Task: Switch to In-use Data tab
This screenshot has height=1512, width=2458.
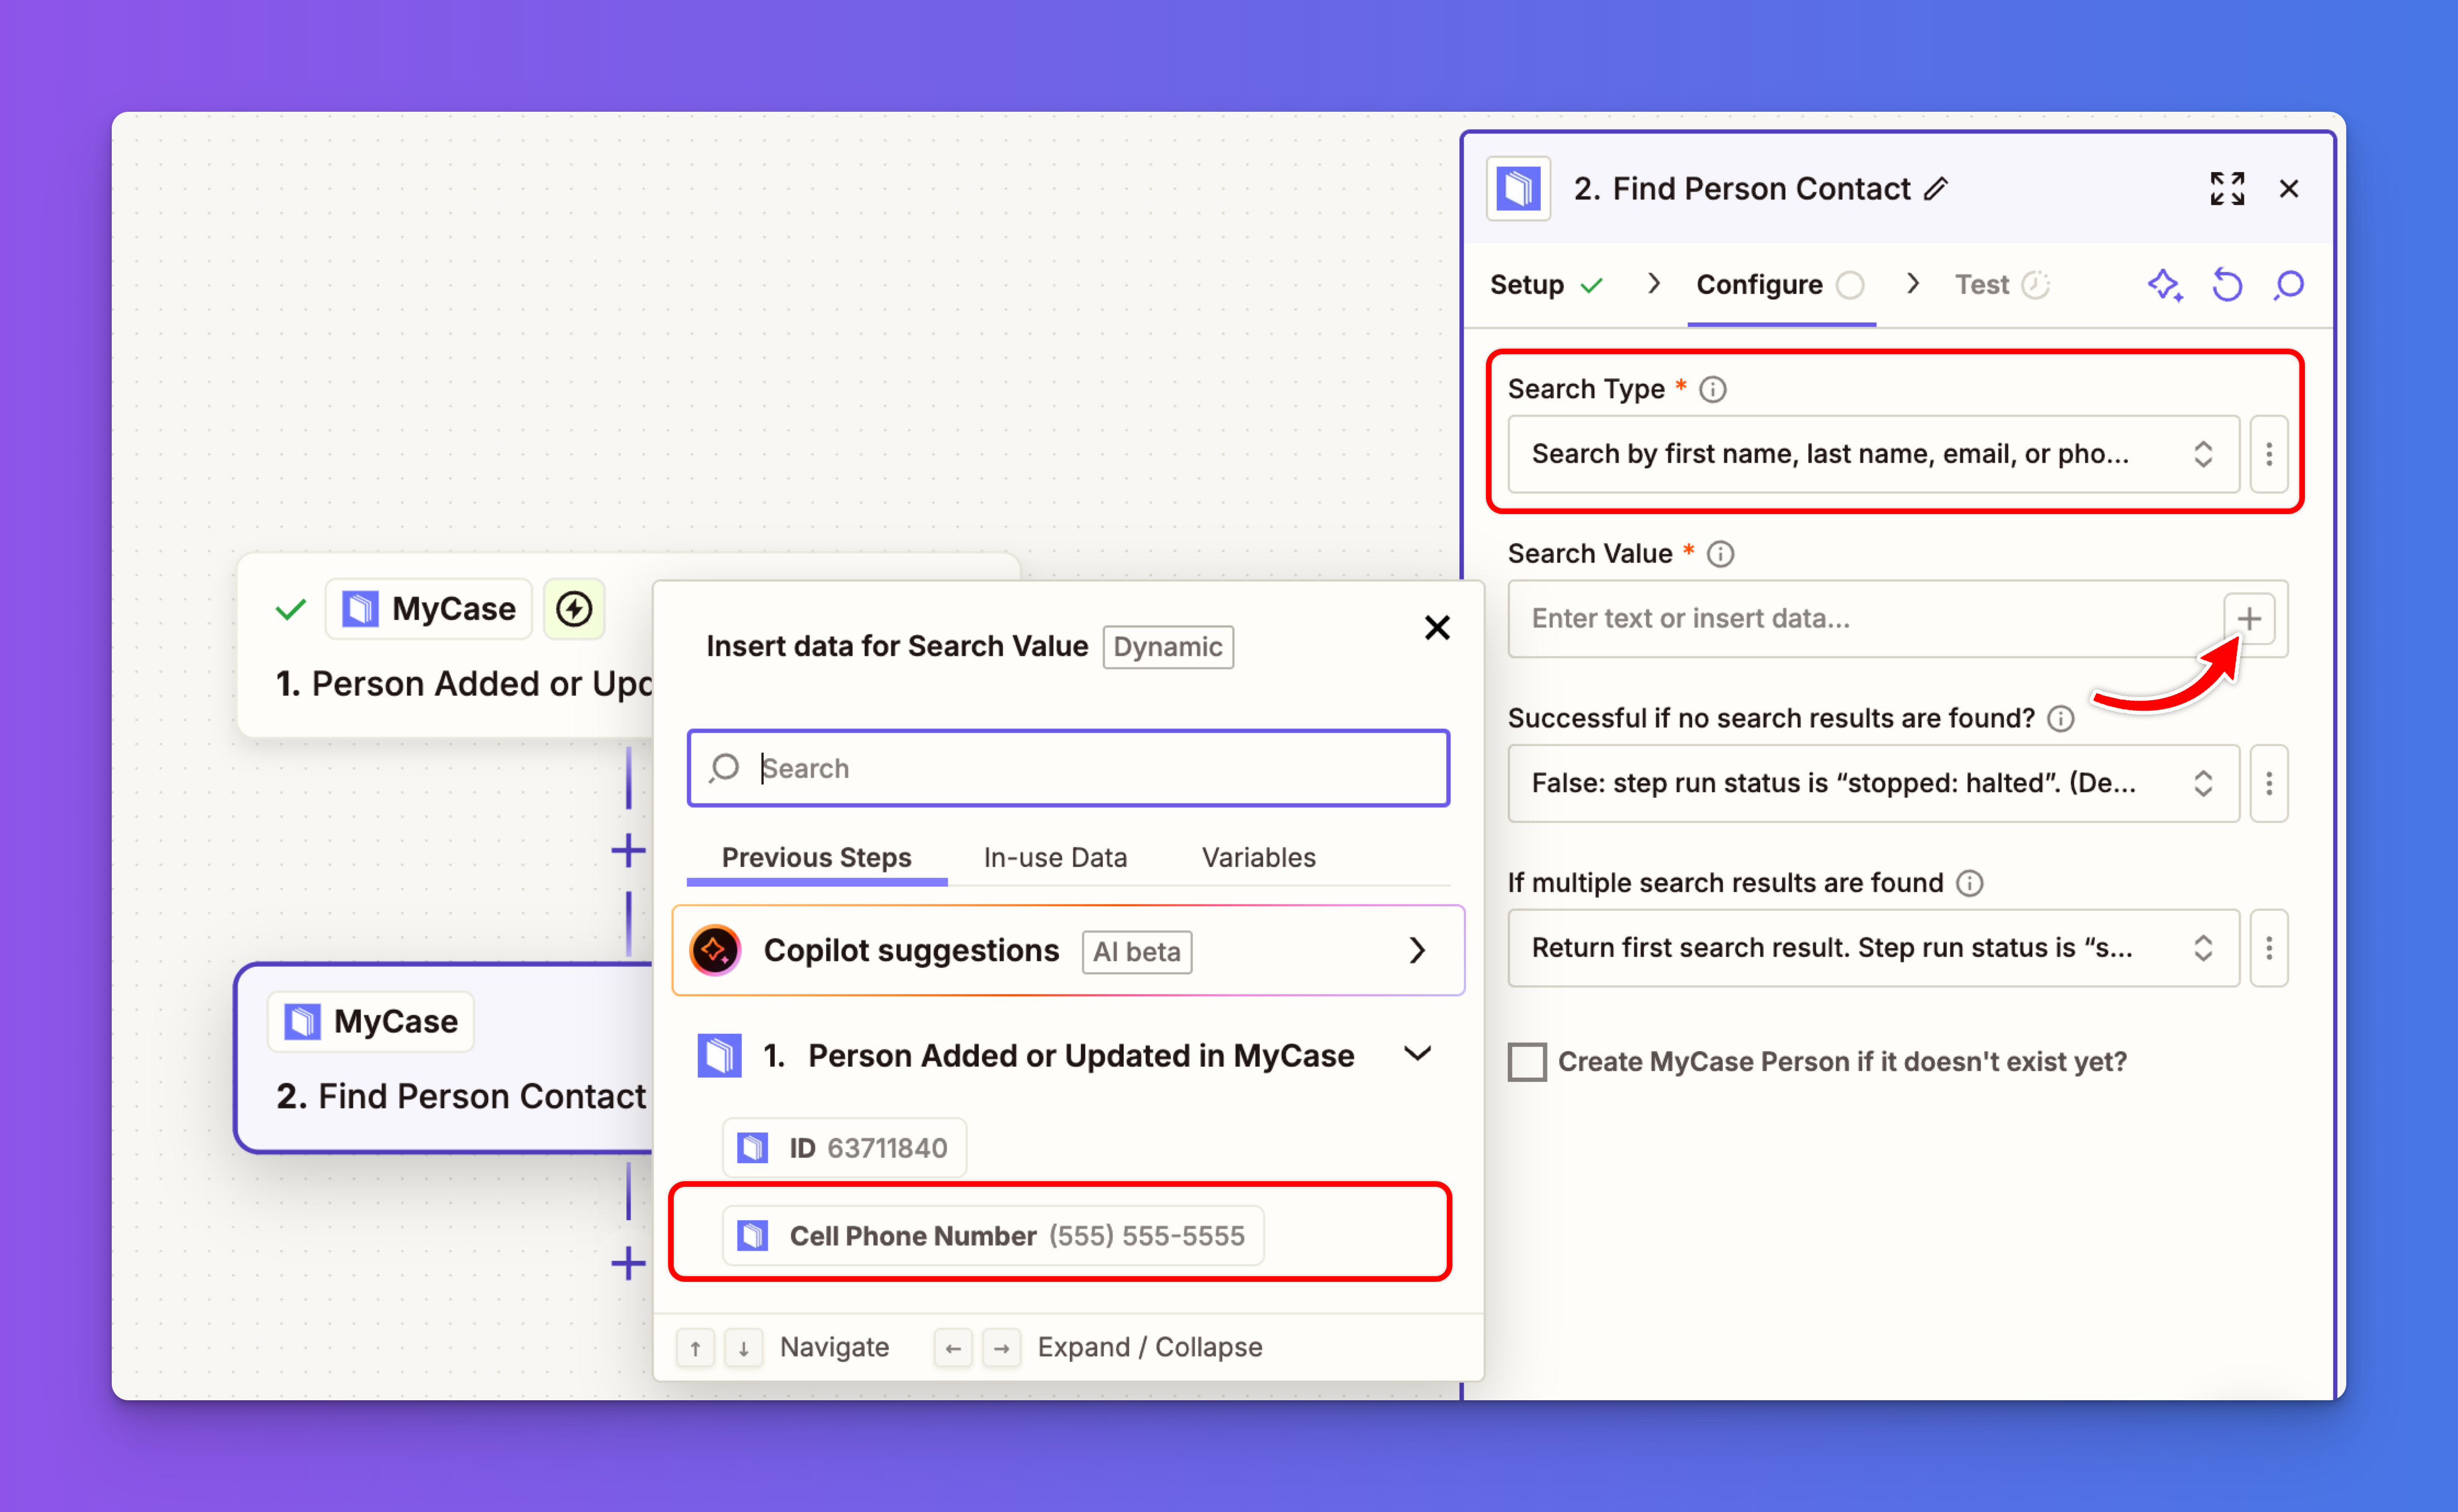Action: pos(1055,857)
